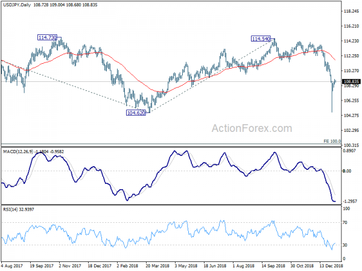
Task: Click the MACD -1.2957 scale value
Action: pyautogui.click(x=350, y=201)
